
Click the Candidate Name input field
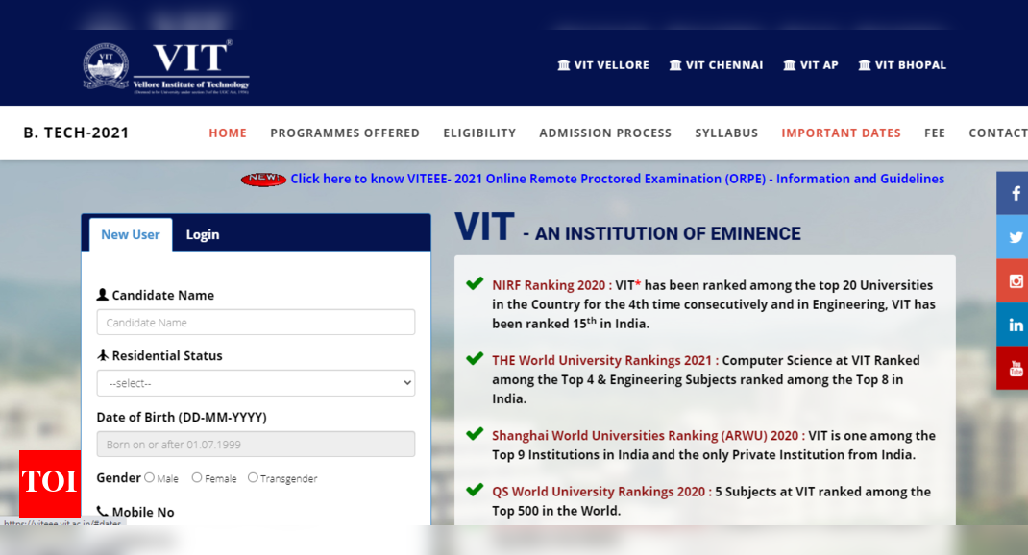255,322
